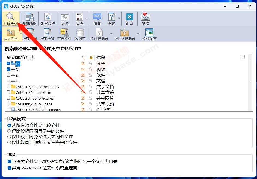Click the lock icon in F: row
Viewport: 257px width, 179px height.
pyautogui.click(x=90, y=81)
